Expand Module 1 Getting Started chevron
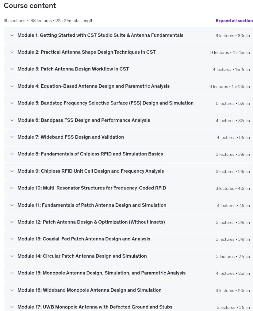The height and width of the screenshot is (311, 253). click(12, 35)
